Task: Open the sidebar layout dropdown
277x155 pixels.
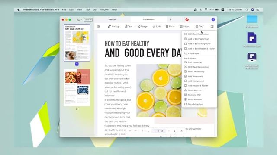Action: pos(79,20)
